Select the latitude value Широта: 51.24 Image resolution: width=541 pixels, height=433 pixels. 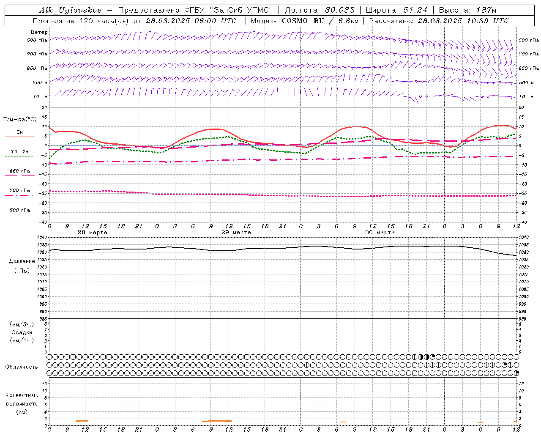coord(397,10)
